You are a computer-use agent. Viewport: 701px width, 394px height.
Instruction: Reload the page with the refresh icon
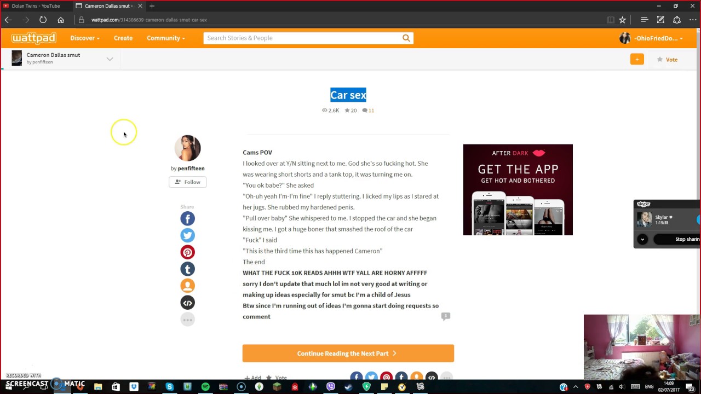[x=43, y=20]
